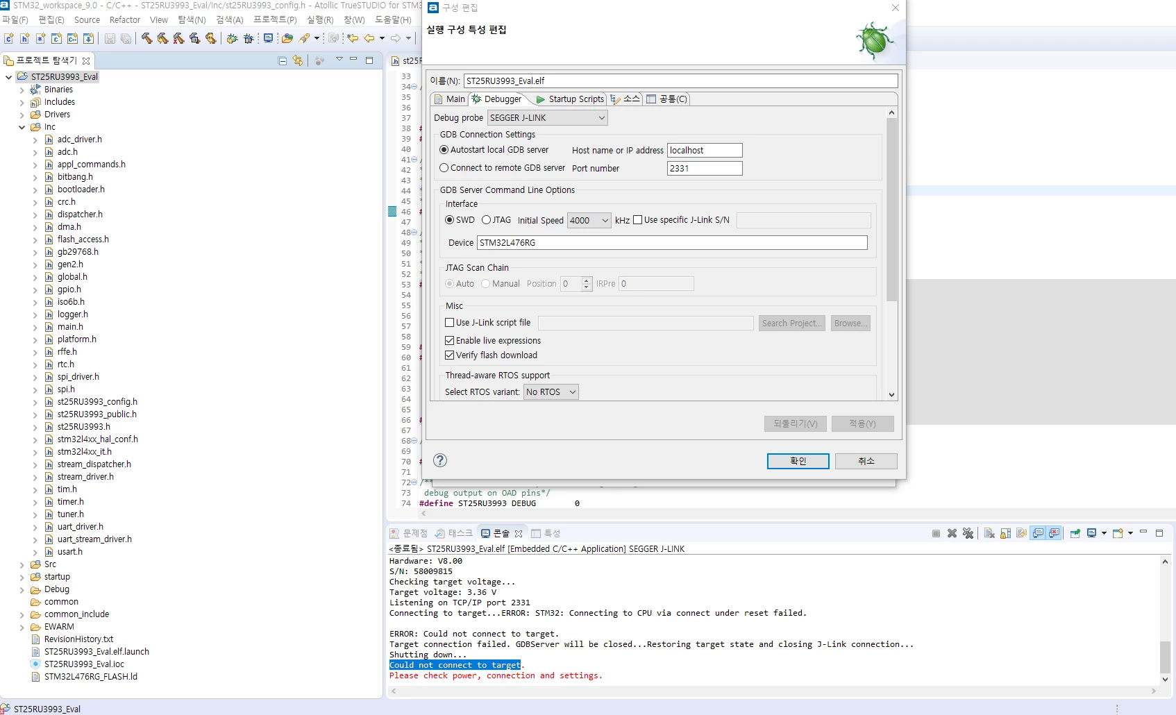This screenshot has height=715, width=1176.
Task: Click the New header file toolbar icon
Action: [x=24, y=38]
